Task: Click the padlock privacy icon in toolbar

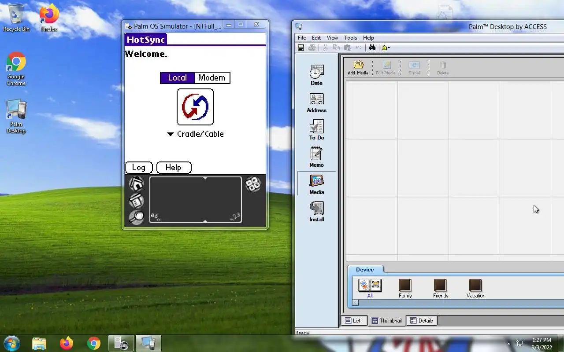Action: click(x=384, y=48)
